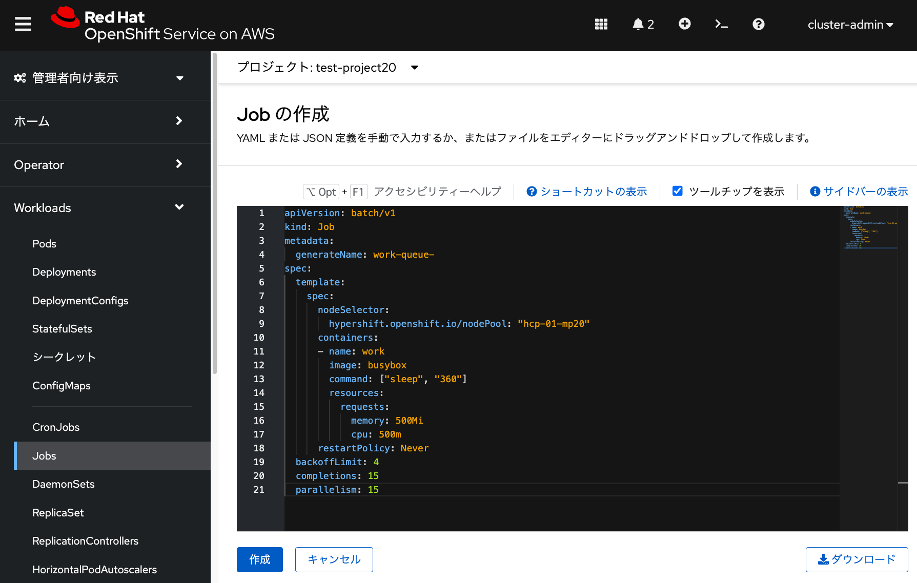Open the シークレット sidebar item
This screenshot has width=917, height=583.
64,357
